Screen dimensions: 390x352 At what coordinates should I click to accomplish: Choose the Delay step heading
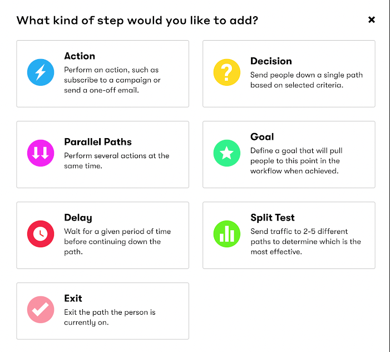(78, 218)
